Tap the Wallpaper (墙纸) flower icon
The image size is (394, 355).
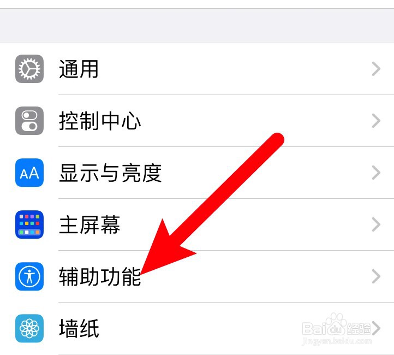[29, 328]
